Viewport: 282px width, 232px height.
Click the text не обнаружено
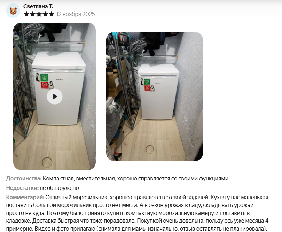(59, 188)
